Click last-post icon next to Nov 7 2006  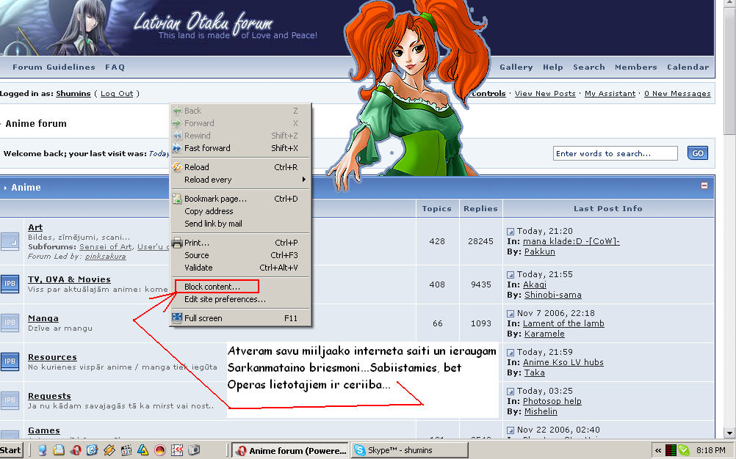[x=510, y=314]
